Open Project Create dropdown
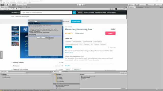Screen dimensions: 163x91 56,73
